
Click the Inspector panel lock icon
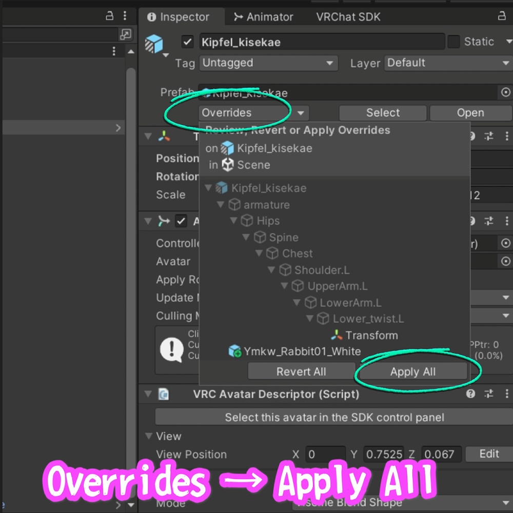(502, 15)
